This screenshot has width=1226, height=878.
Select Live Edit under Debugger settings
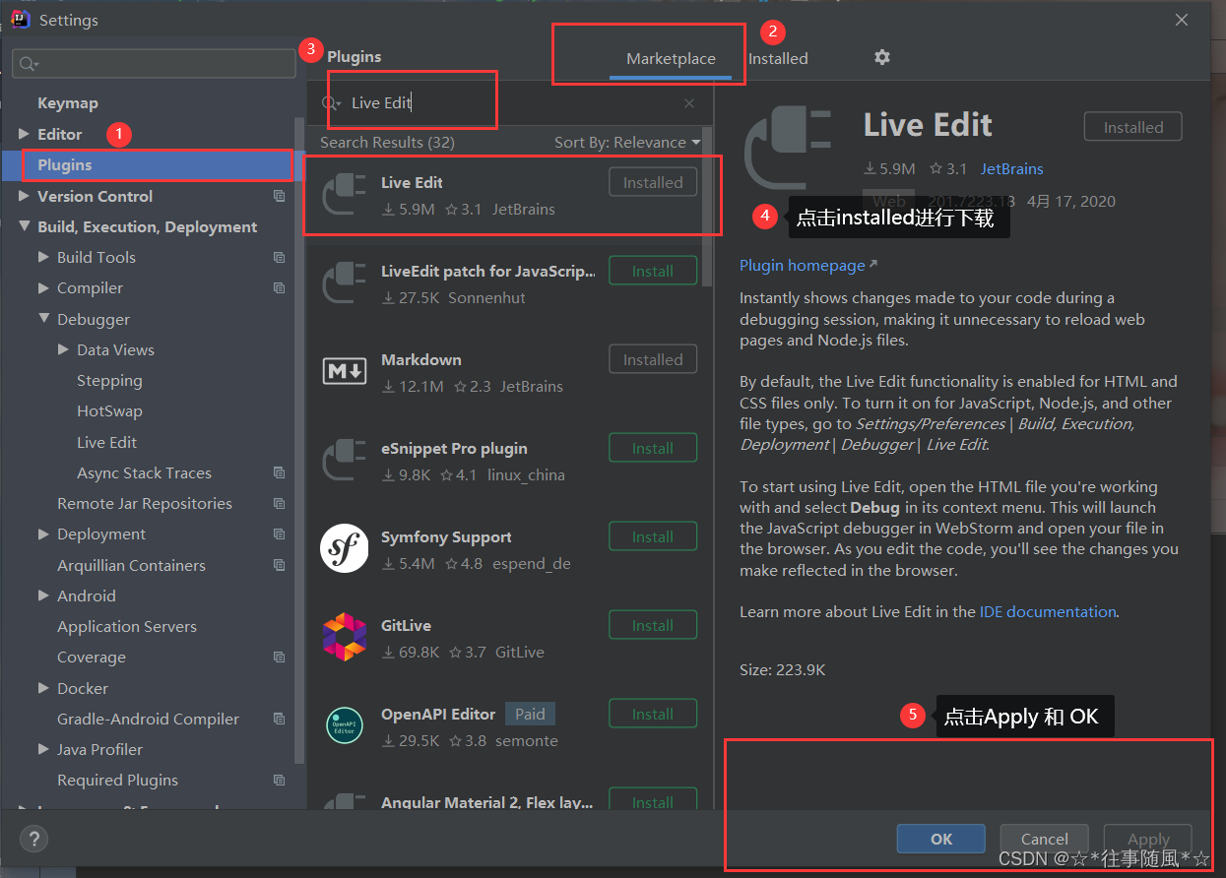tap(108, 442)
